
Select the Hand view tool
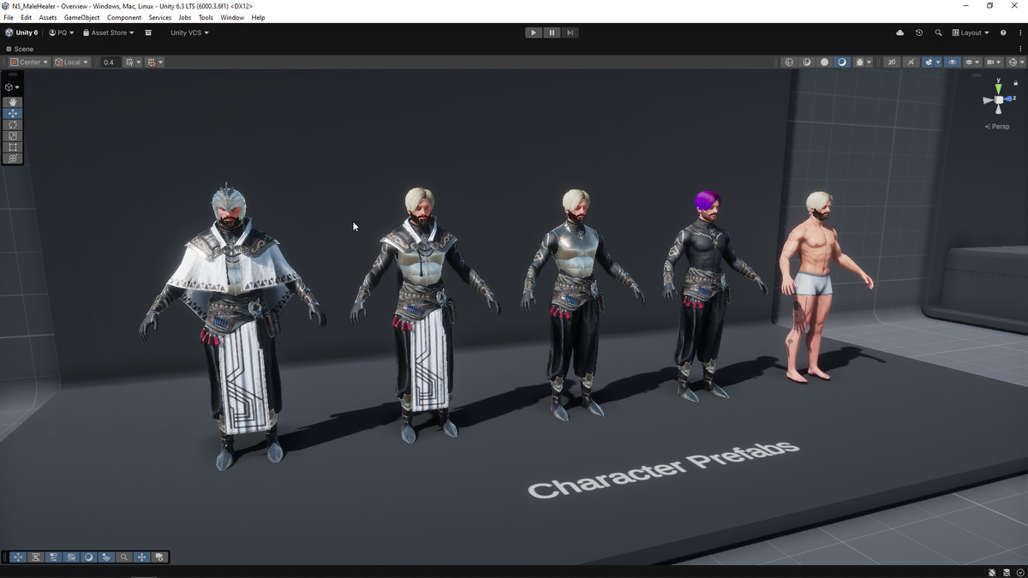pyautogui.click(x=13, y=102)
